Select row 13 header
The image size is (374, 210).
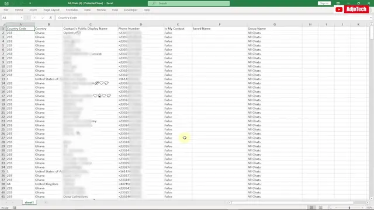tap(3, 79)
